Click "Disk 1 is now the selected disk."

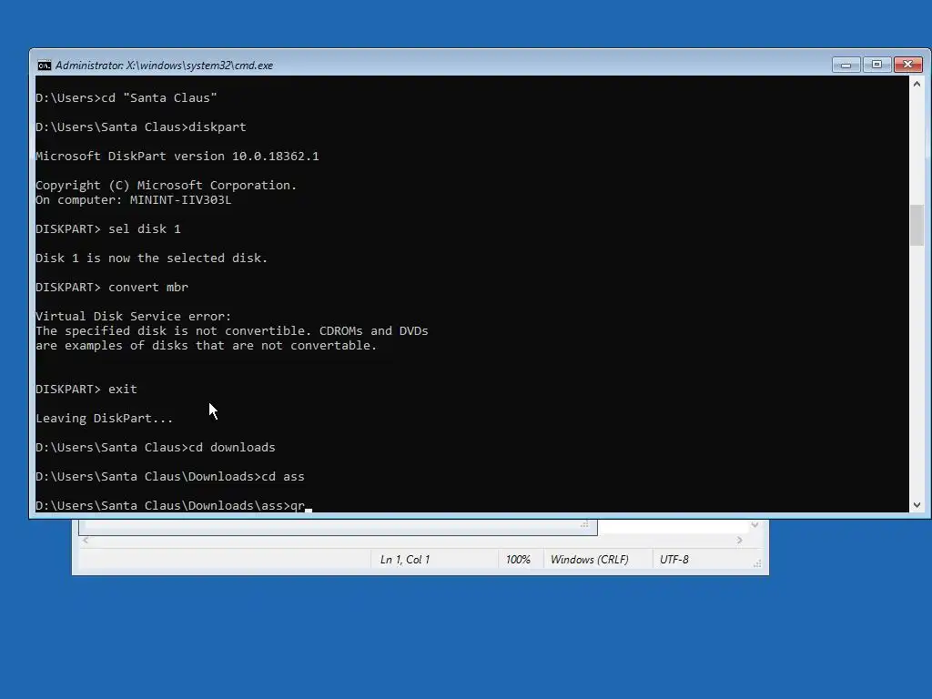(x=152, y=258)
